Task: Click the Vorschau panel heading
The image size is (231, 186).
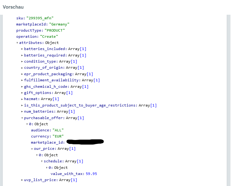Action: 13,7
